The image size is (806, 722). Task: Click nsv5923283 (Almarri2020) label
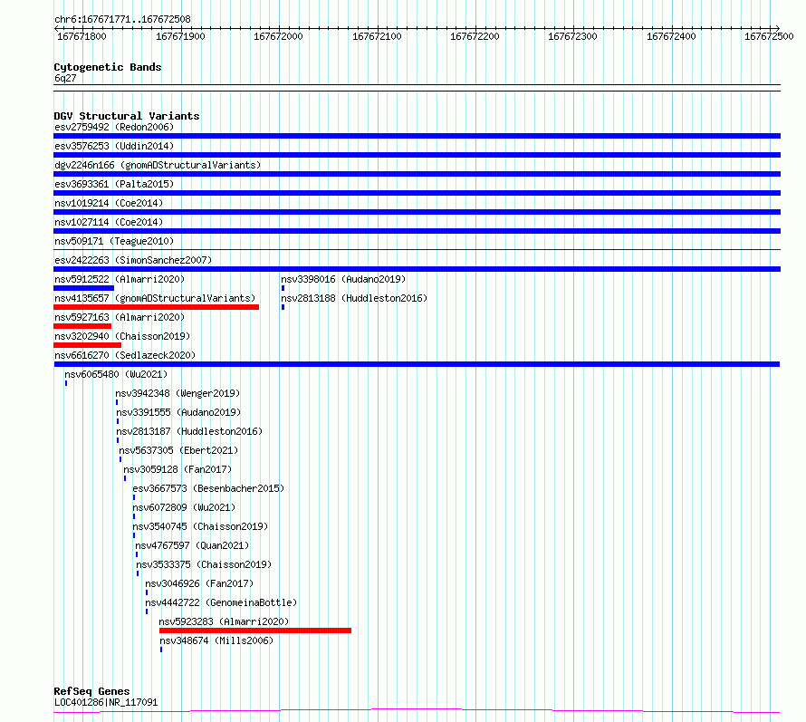click(224, 621)
